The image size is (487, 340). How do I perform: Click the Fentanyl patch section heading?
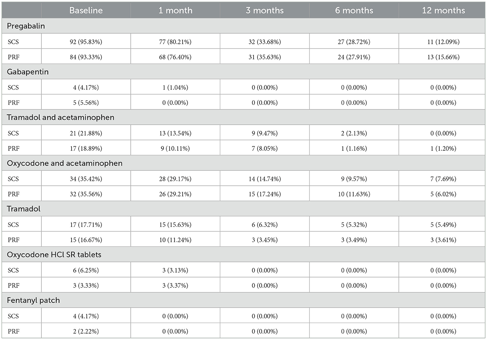[x=33, y=300]
